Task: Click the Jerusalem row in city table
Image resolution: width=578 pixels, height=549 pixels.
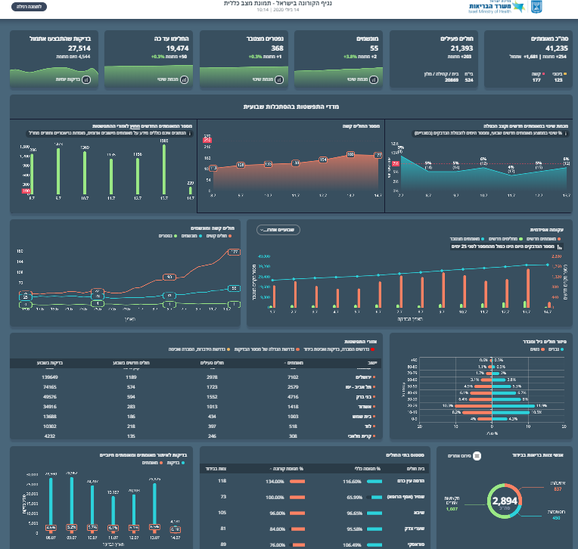Action: coord(195,377)
